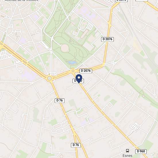Select the blue pond in the park

click(72, 62)
